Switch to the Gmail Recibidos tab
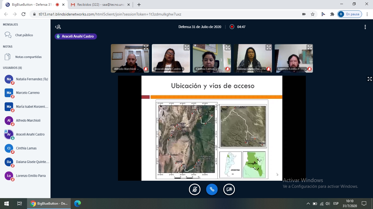The width and height of the screenshot is (373, 209). click(98, 5)
